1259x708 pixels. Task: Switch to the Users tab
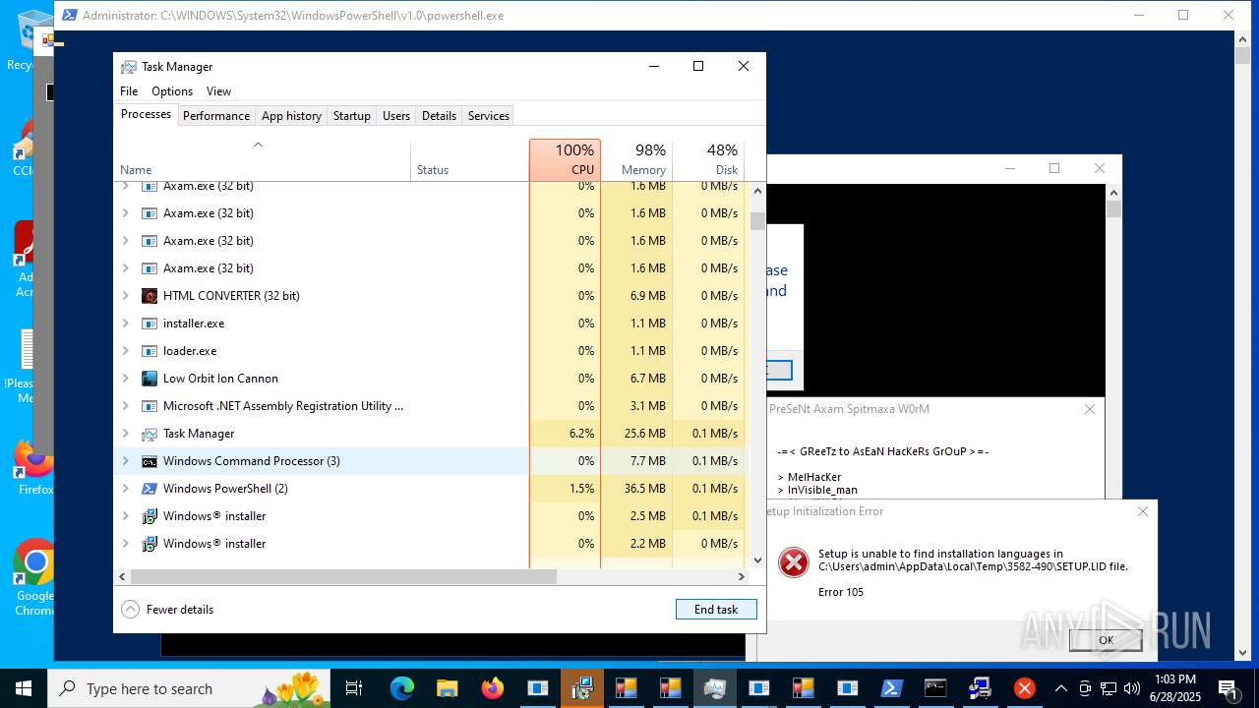pyautogui.click(x=396, y=116)
